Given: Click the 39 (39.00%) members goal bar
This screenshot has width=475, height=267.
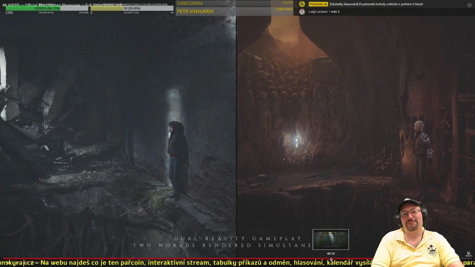Looking at the screenshot, I should tap(132, 9).
